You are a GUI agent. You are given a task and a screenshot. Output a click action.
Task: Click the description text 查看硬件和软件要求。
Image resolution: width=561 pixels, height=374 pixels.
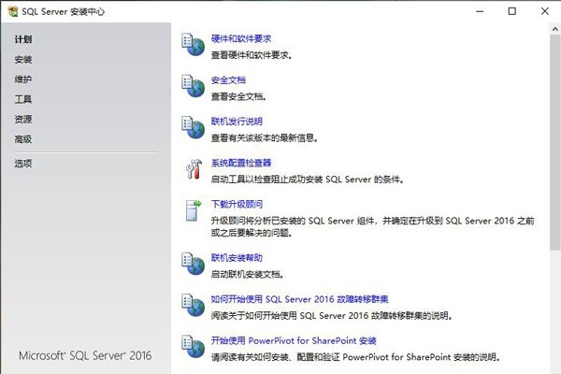point(252,55)
